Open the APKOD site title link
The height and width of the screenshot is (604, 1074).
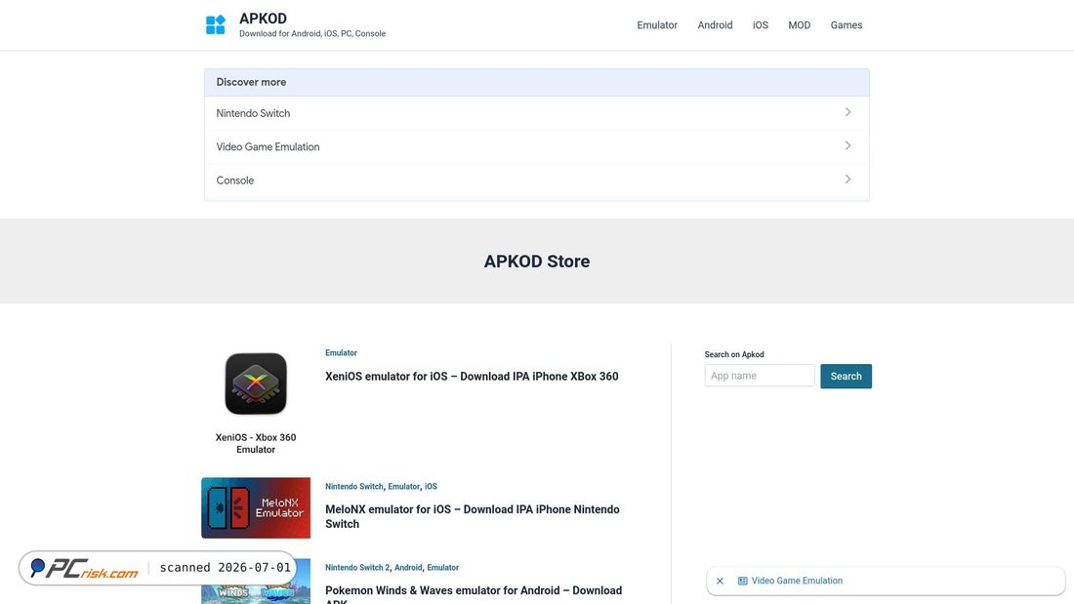pyautogui.click(x=263, y=19)
